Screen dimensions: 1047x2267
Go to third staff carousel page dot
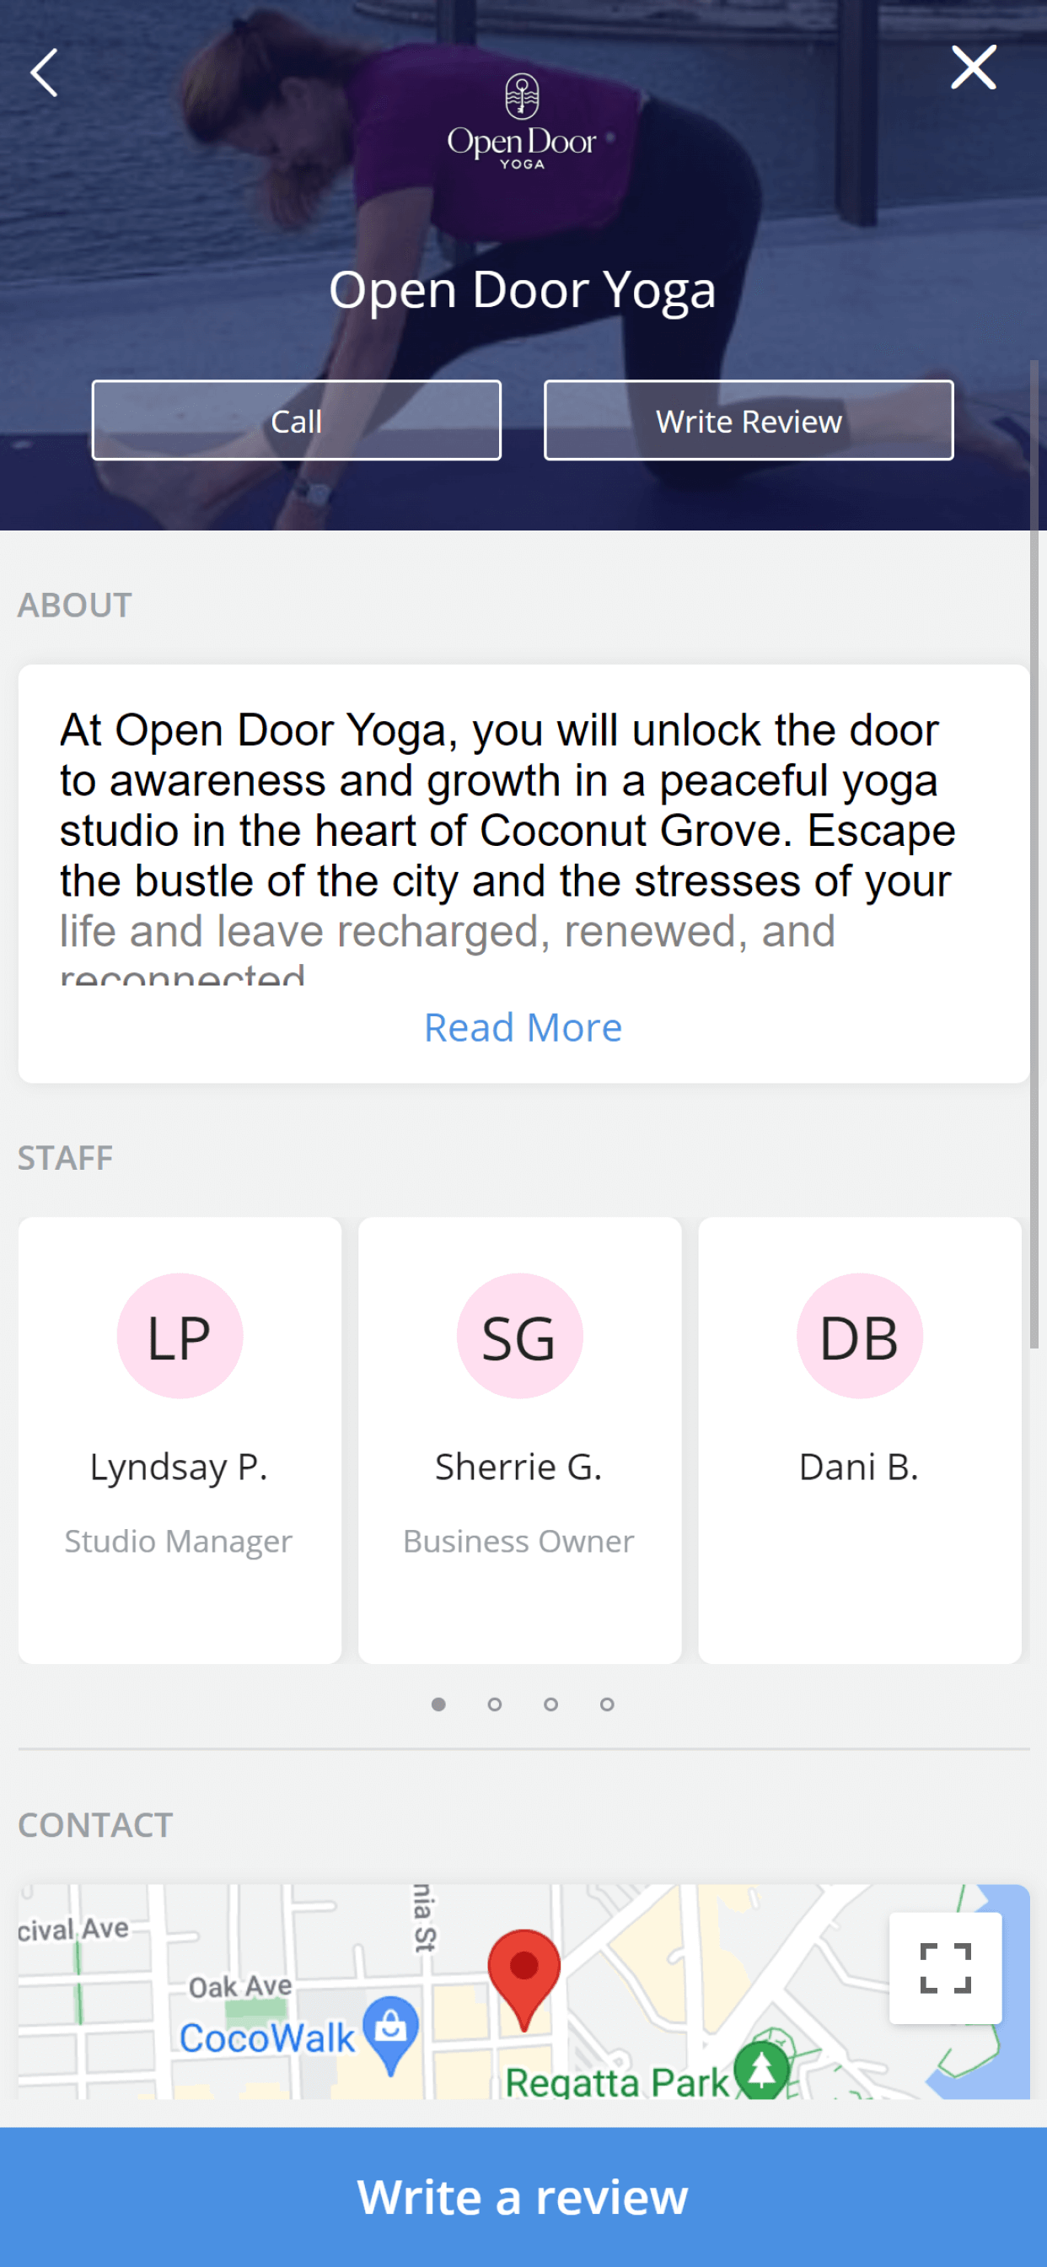550,1704
